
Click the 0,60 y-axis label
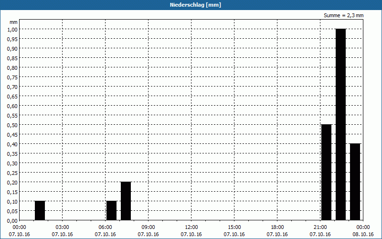(x=12, y=106)
